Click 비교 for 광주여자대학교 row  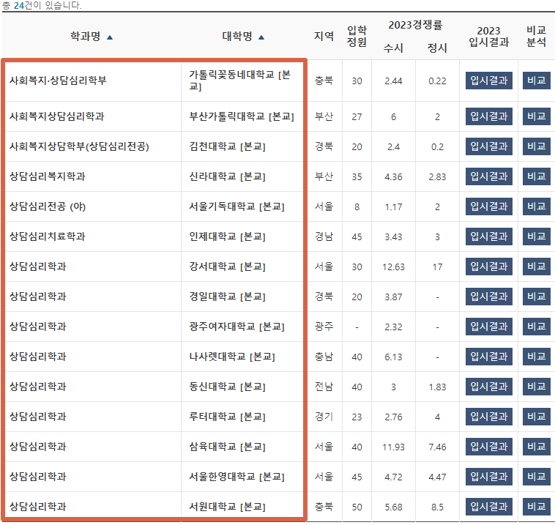click(536, 327)
